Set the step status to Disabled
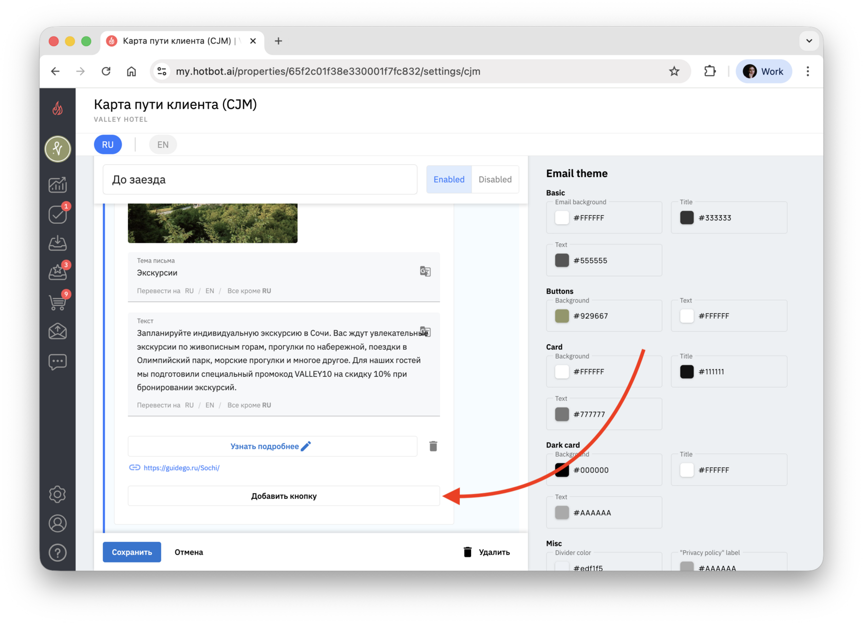The image size is (863, 623). point(495,180)
